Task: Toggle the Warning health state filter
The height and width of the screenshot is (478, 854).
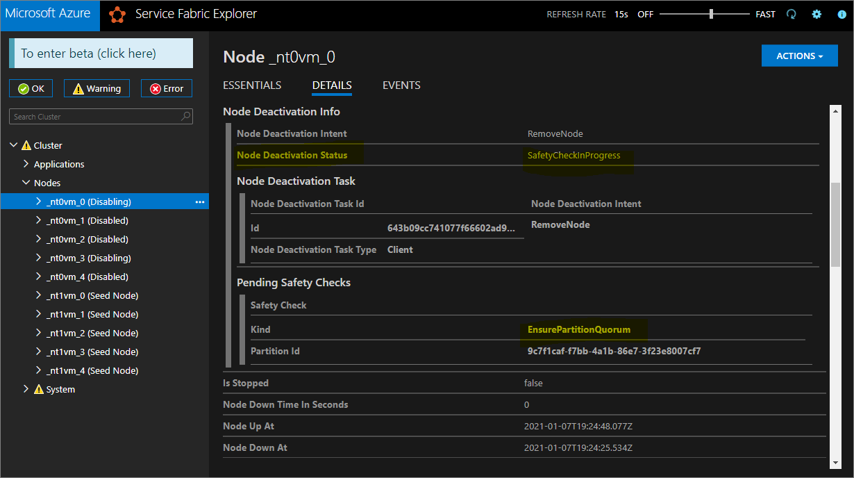Action: pos(97,88)
